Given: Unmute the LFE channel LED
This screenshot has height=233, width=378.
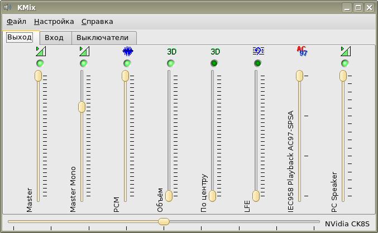Looking at the screenshot, I should 258,63.
